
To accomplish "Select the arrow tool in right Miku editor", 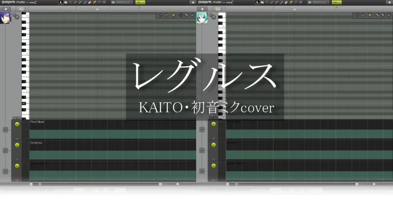I will click(x=257, y=2).
